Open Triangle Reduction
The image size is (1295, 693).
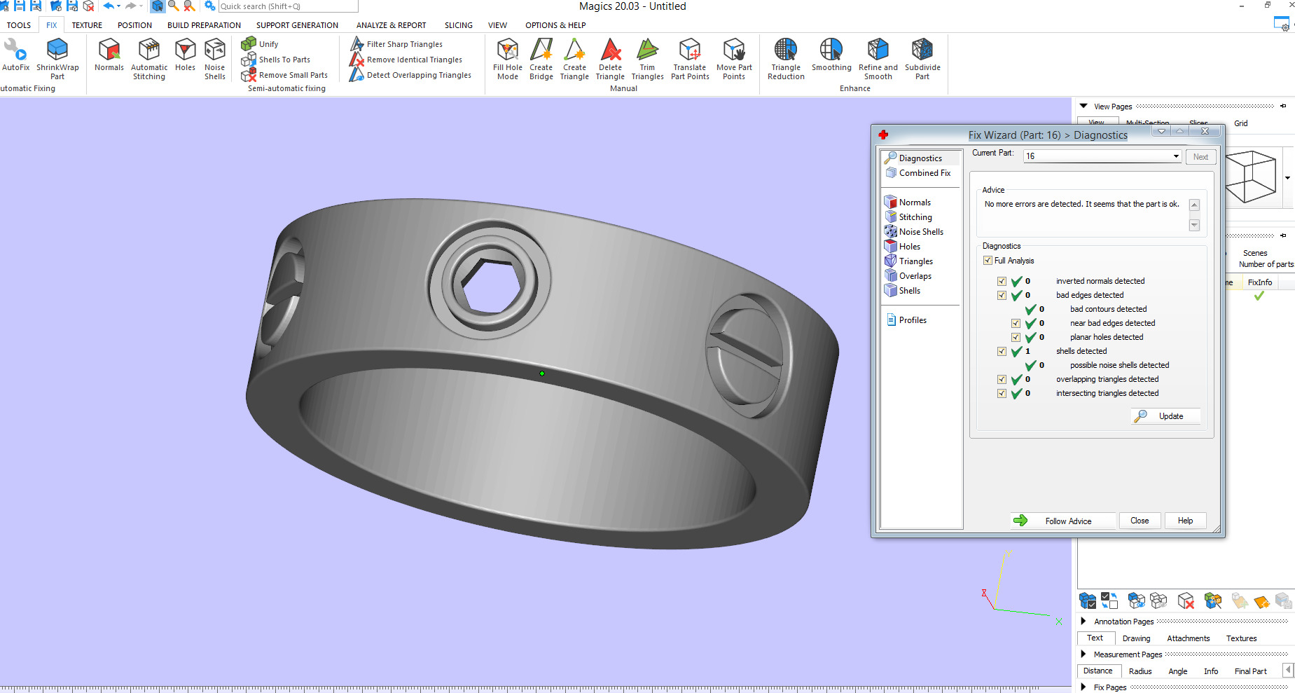786,59
